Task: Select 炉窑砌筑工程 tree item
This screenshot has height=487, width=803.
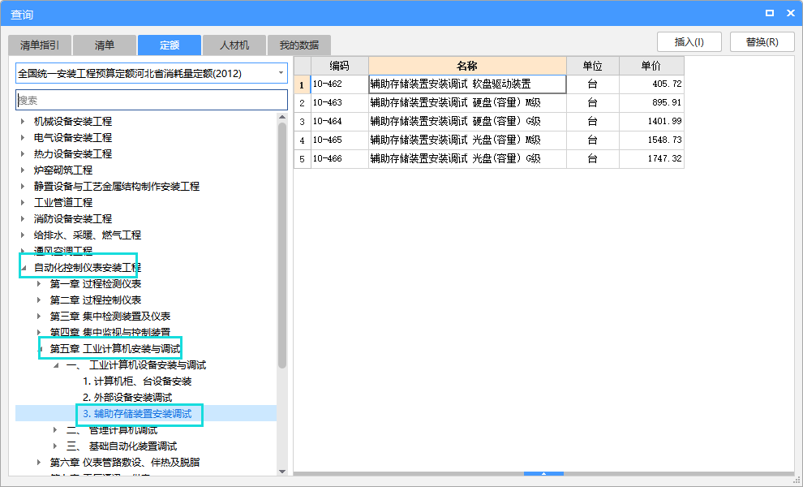Action: [x=63, y=170]
